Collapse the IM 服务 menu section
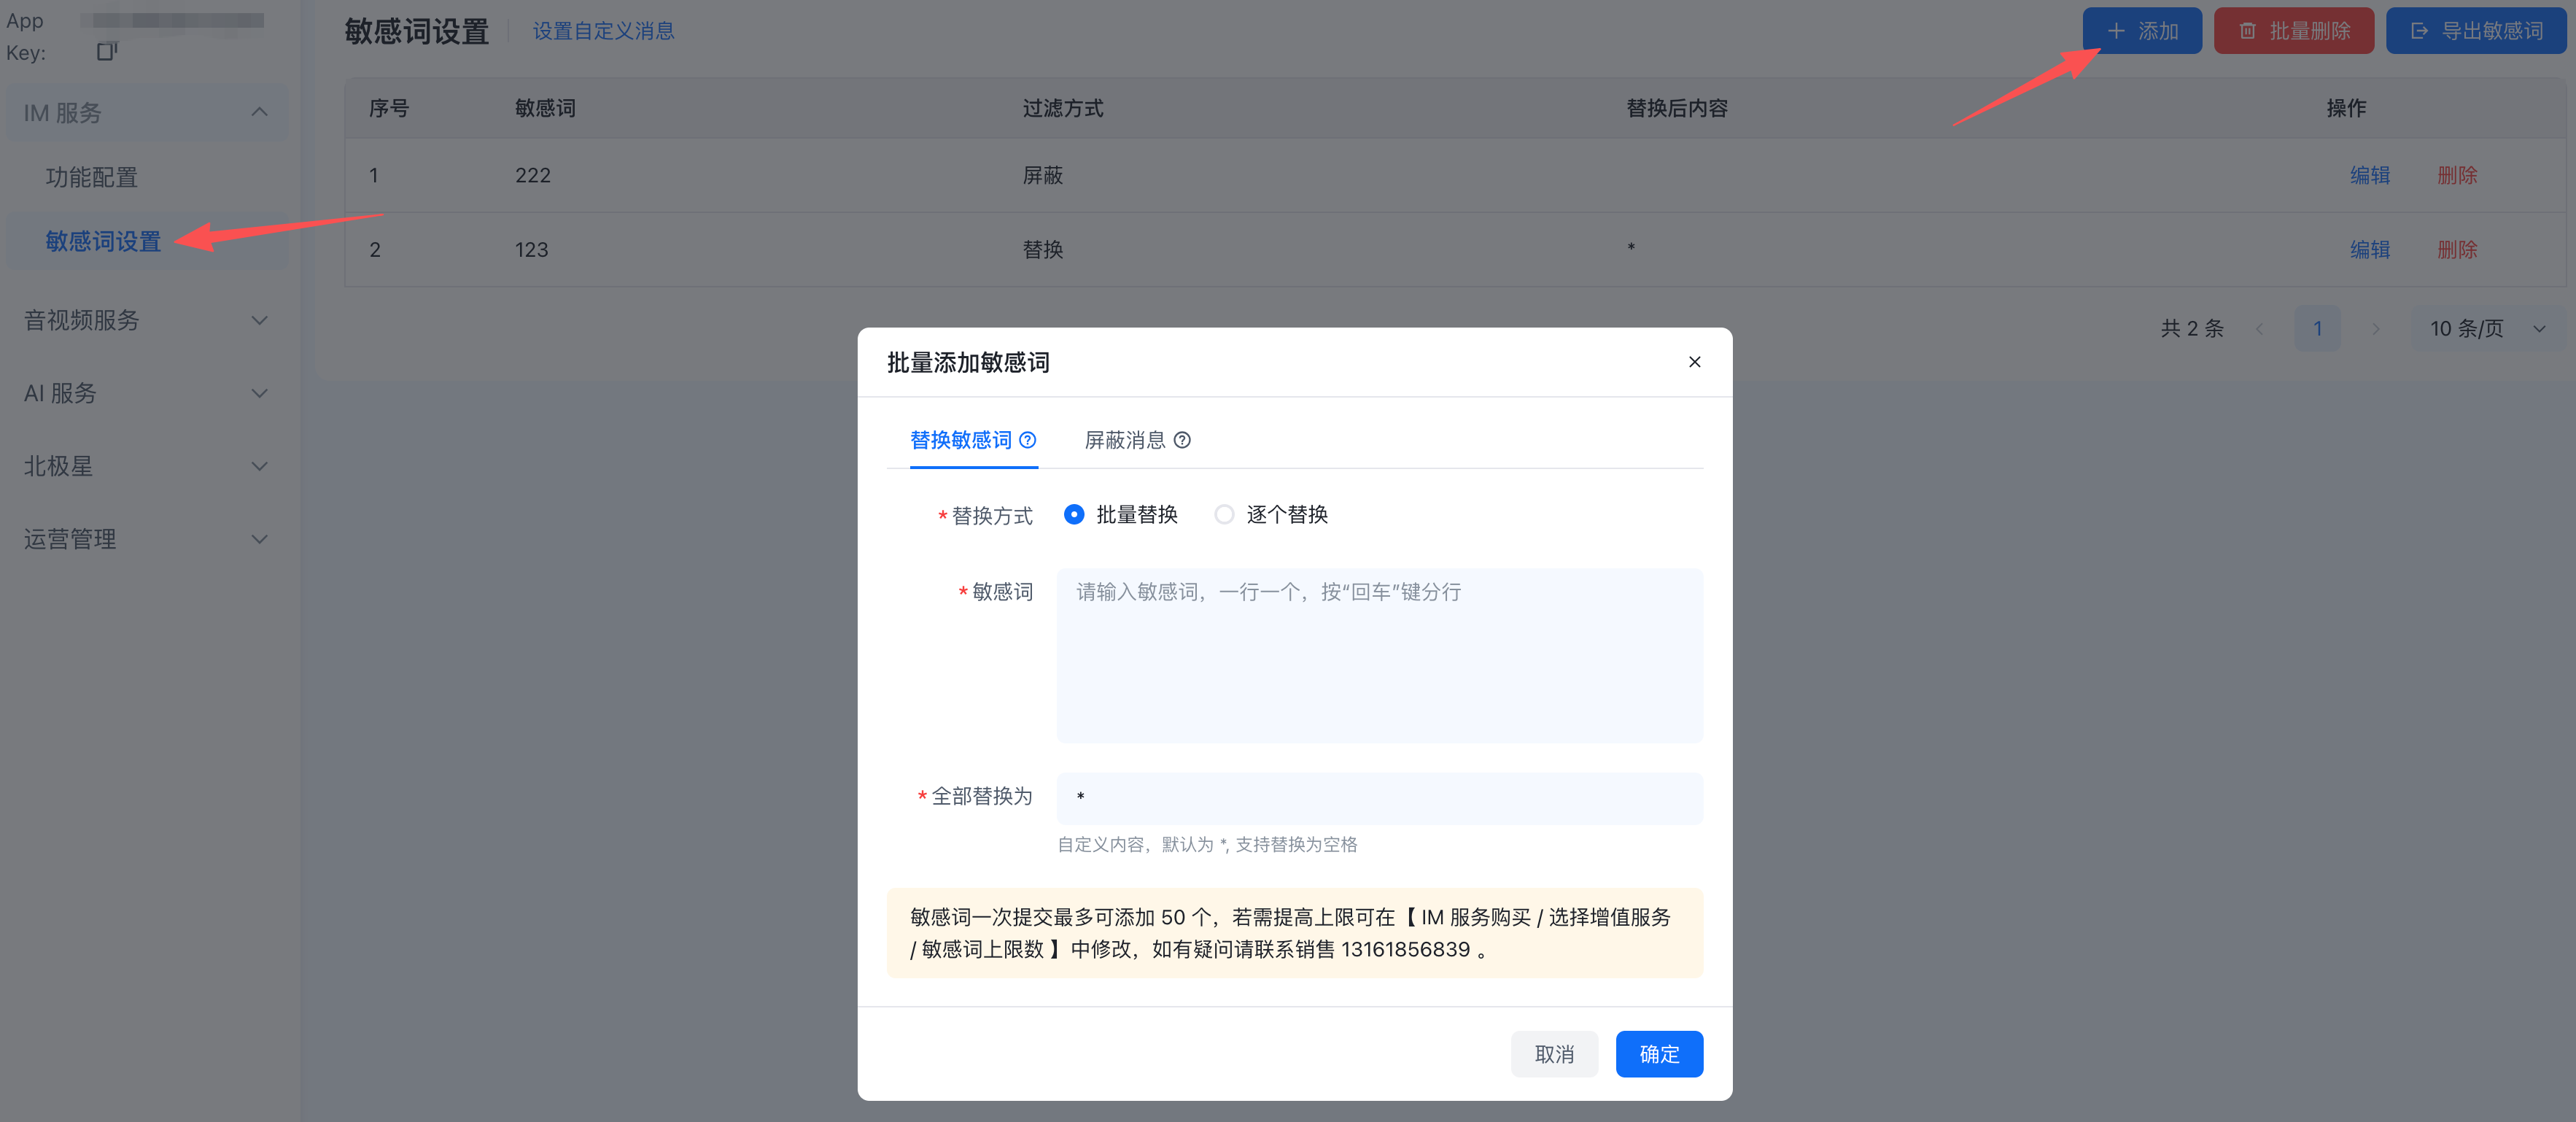 pos(147,113)
